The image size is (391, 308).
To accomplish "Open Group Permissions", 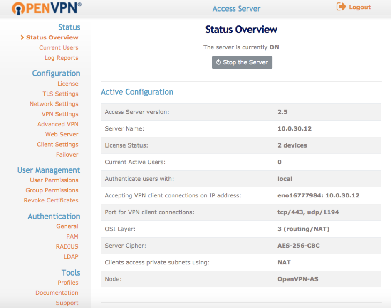I will [x=52, y=190].
